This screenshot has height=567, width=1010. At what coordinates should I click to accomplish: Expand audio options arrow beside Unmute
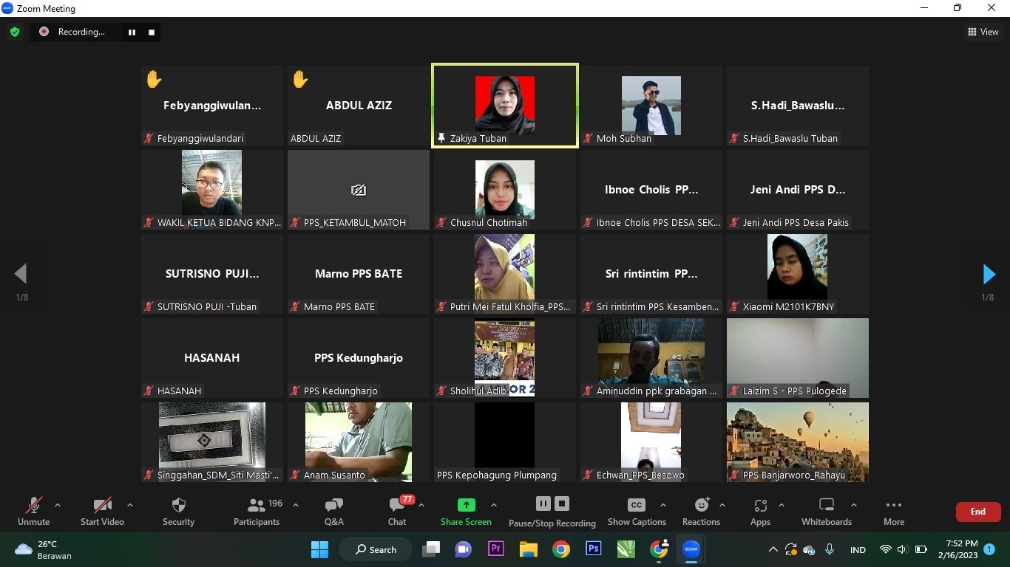pyautogui.click(x=58, y=506)
